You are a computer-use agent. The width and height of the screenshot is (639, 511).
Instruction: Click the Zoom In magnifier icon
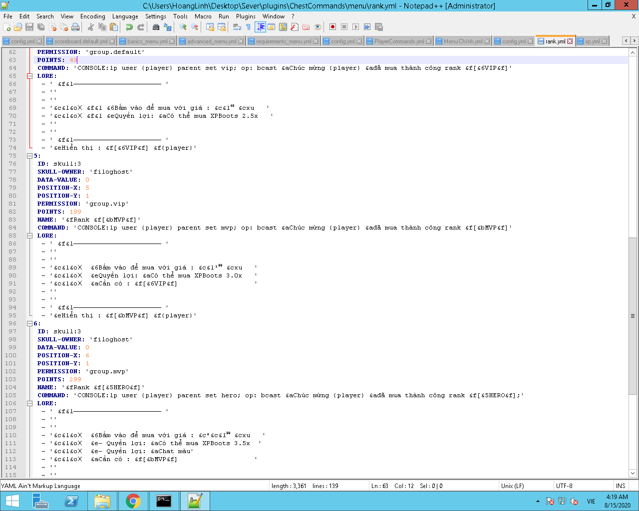tap(183, 27)
